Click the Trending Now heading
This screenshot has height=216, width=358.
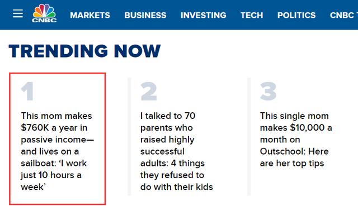click(x=84, y=51)
